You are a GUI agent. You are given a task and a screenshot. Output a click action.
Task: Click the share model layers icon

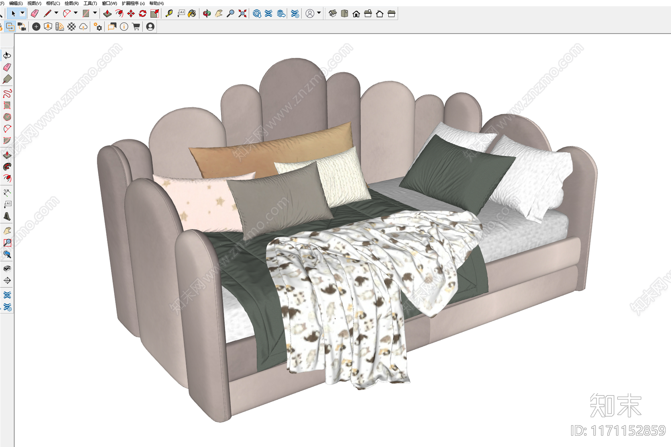281,14
